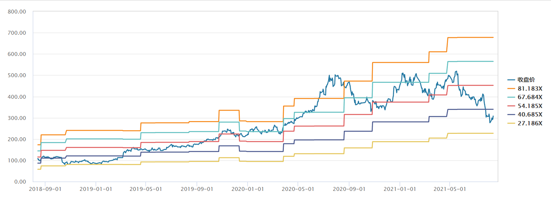This screenshot has width=551, height=199.
Task: Select the 2020-01-01 date on the x-axis
Action: [x=247, y=189]
